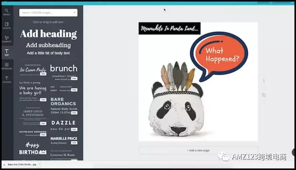Select the BARE ORGANICS text template

[x=64, y=106]
